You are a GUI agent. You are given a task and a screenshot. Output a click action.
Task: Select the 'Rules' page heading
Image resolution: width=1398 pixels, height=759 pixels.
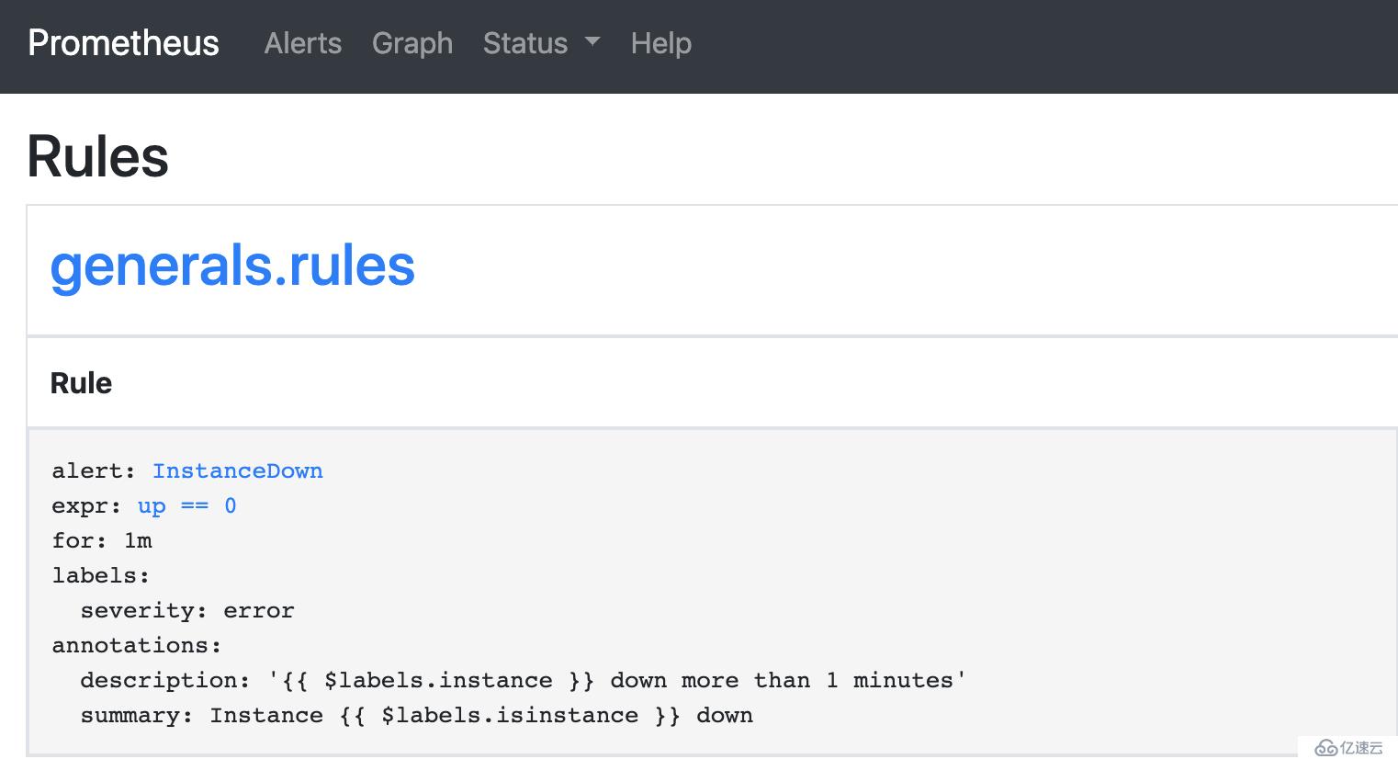point(98,156)
